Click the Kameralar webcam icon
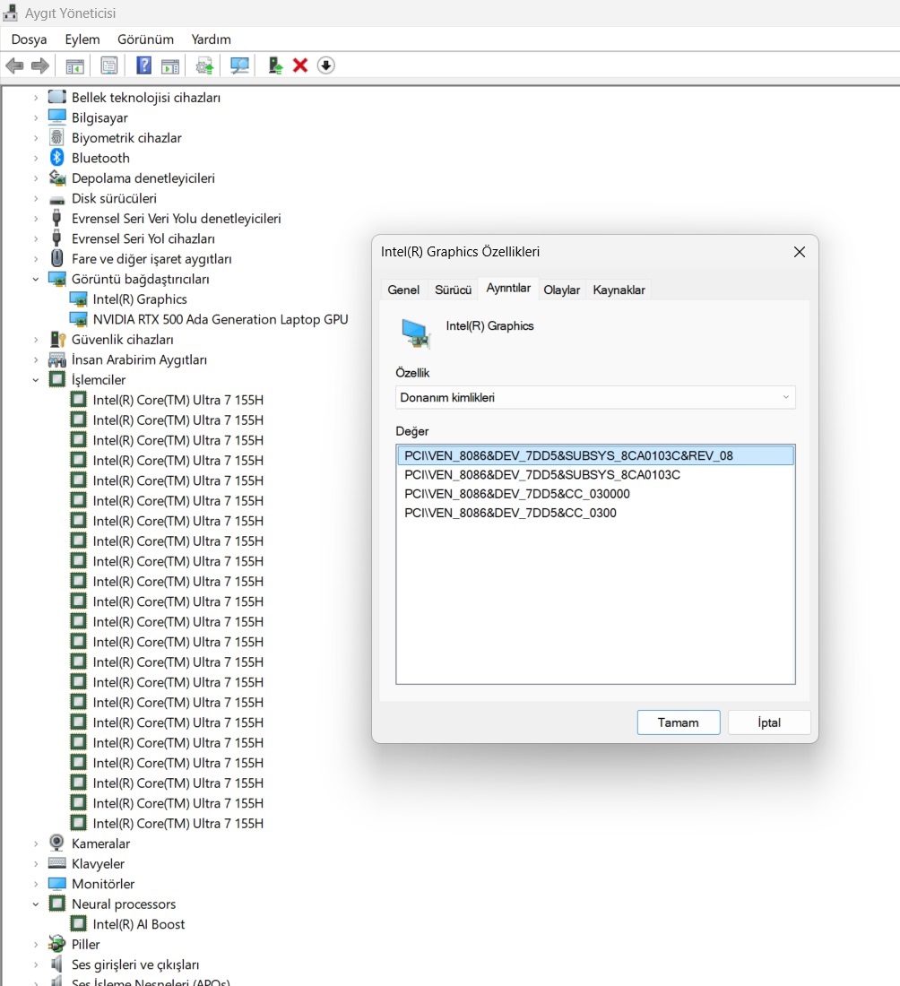 point(56,843)
